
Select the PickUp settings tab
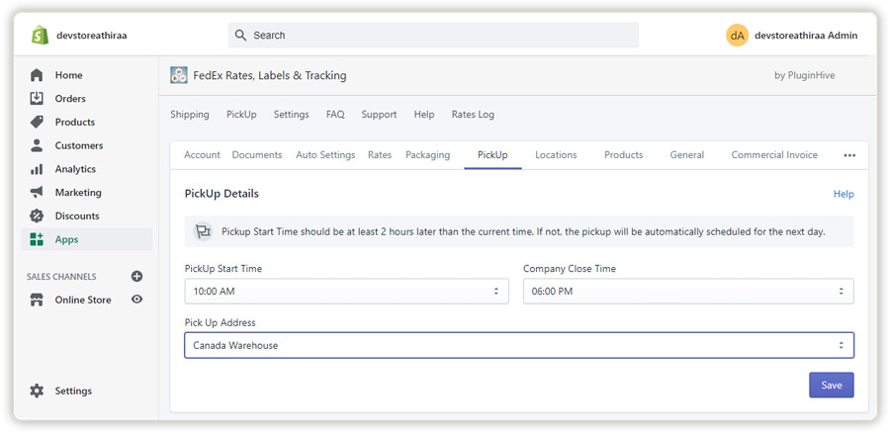pyautogui.click(x=492, y=155)
